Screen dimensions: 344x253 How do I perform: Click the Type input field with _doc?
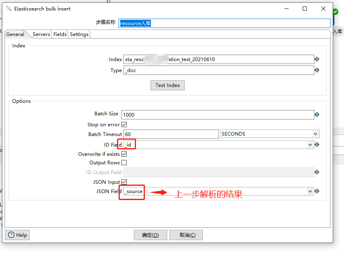click(219, 70)
